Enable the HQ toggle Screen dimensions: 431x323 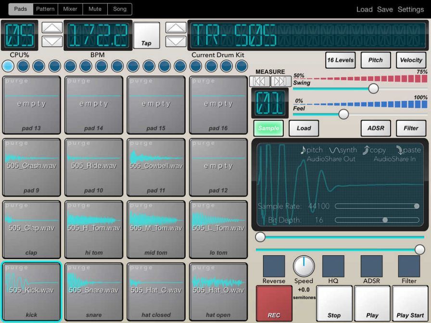pyautogui.click(x=333, y=266)
